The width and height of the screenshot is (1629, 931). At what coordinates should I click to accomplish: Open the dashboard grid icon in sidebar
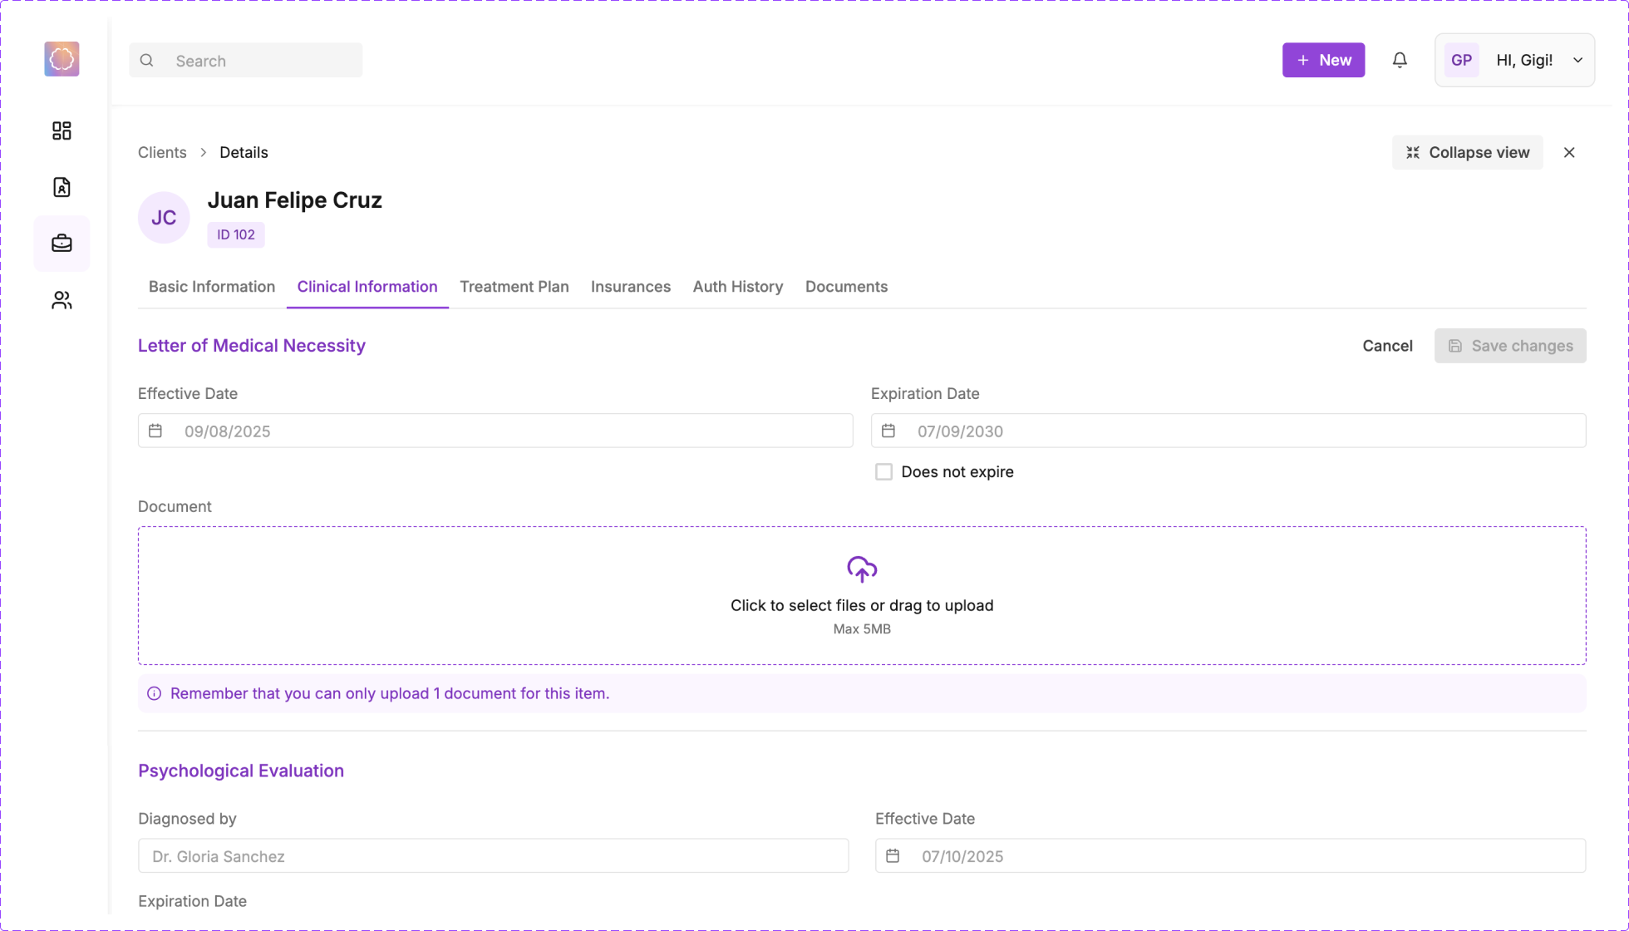[62, 131]
